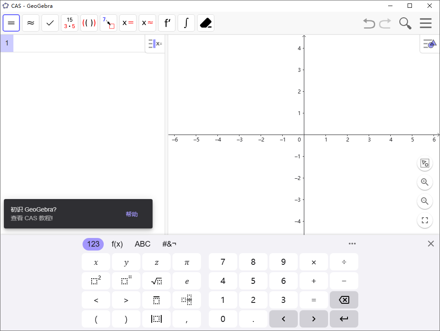Select the Numeric approximation tool
440x331 pixels.
31,23
